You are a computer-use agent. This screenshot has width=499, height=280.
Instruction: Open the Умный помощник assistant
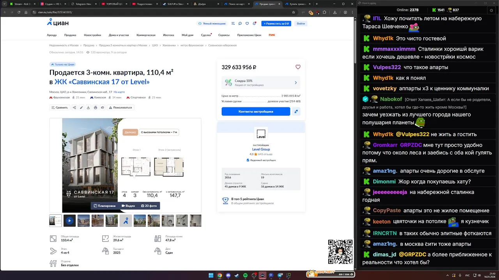212,23
